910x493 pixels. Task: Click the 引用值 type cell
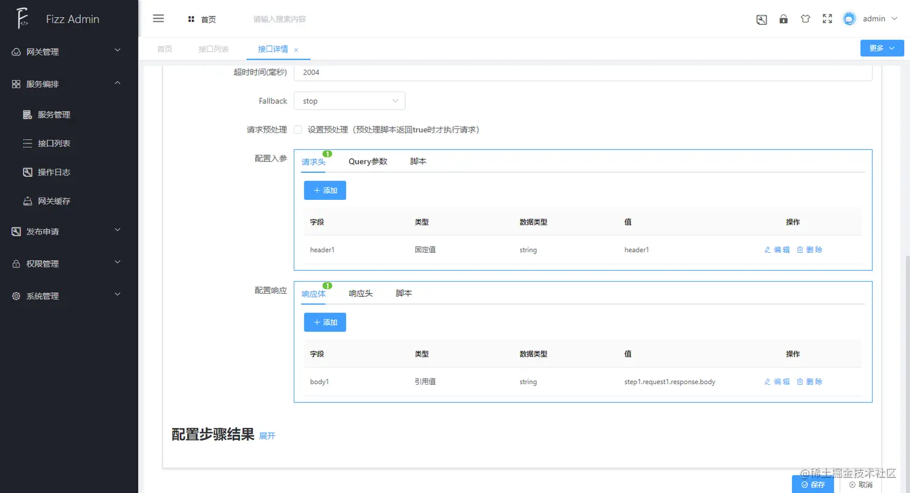(425, 382)
